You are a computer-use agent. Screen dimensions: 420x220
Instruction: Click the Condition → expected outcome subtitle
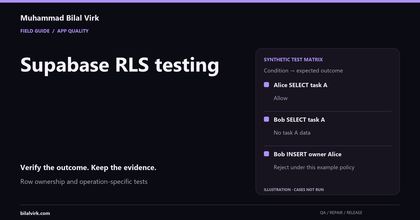[303, 71]
